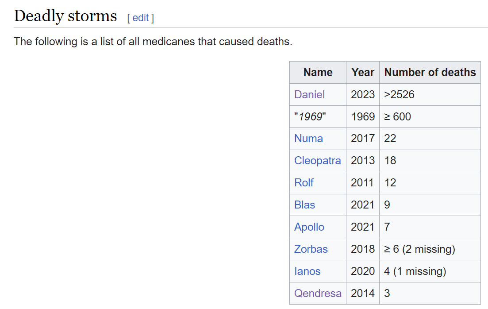
Task: Click the "1969" storm name cell
Action: click(310, 117)
